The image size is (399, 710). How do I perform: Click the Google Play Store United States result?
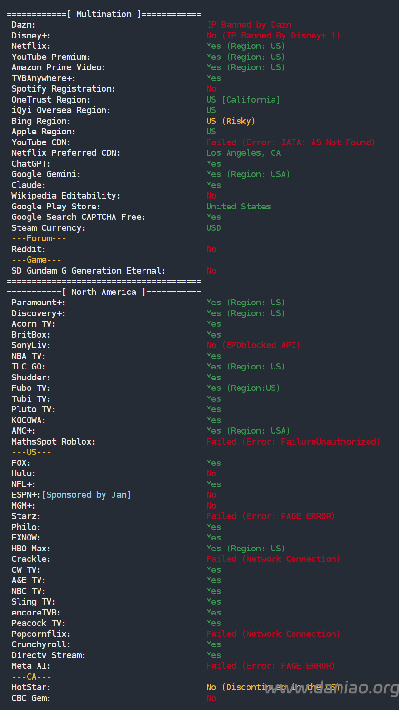[x=238, y=207]
